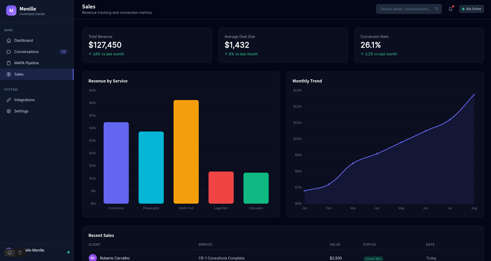
Task: Click the Menille Command Center title
Action: [x=32, y=11]
